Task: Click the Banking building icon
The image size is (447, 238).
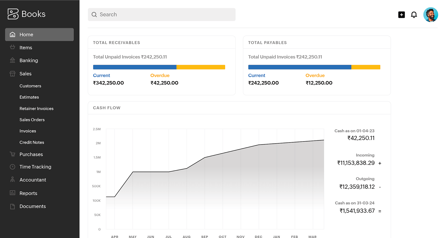Action: click(x=12, y=60)
